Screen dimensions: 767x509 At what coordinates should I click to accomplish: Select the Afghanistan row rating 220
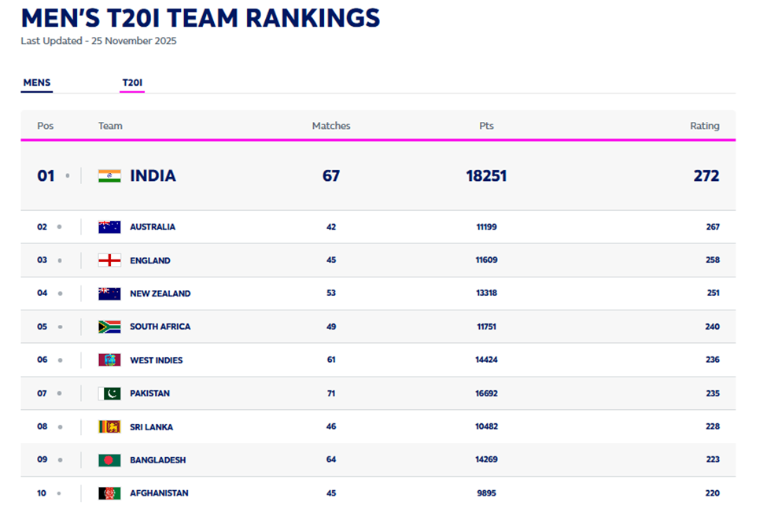tap(712, 493)
